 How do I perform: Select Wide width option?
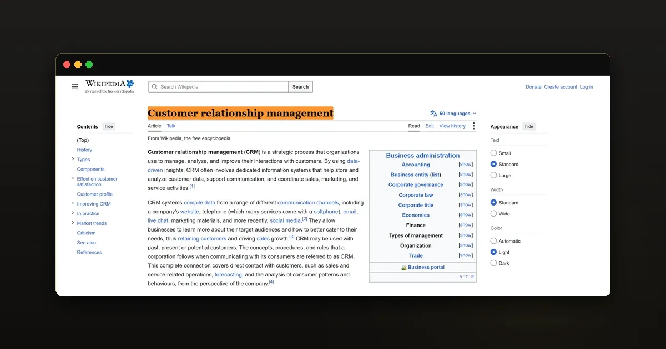[493, 213]
